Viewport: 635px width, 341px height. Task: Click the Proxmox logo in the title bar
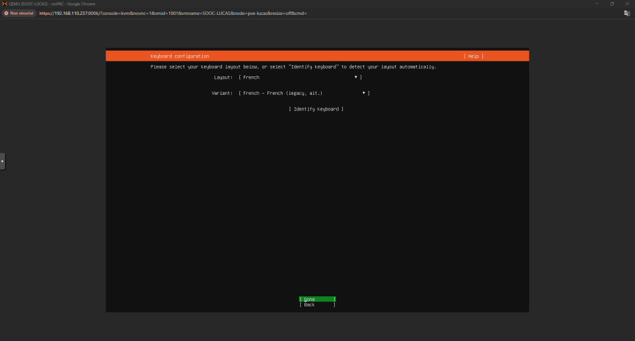coord(4,4)
